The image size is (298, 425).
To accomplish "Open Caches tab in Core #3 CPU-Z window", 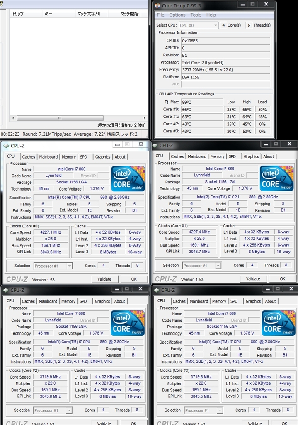I will click(x=179, y=301).
